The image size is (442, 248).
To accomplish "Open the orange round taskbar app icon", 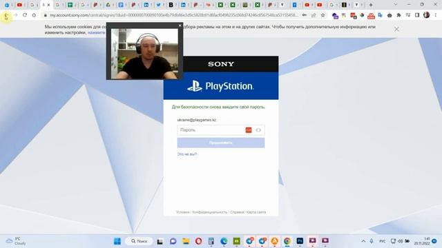I will [275, 241].
